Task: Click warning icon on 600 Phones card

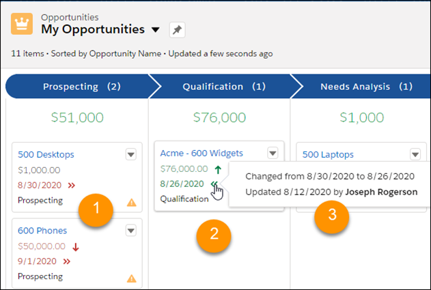Action: pos(132,278)
